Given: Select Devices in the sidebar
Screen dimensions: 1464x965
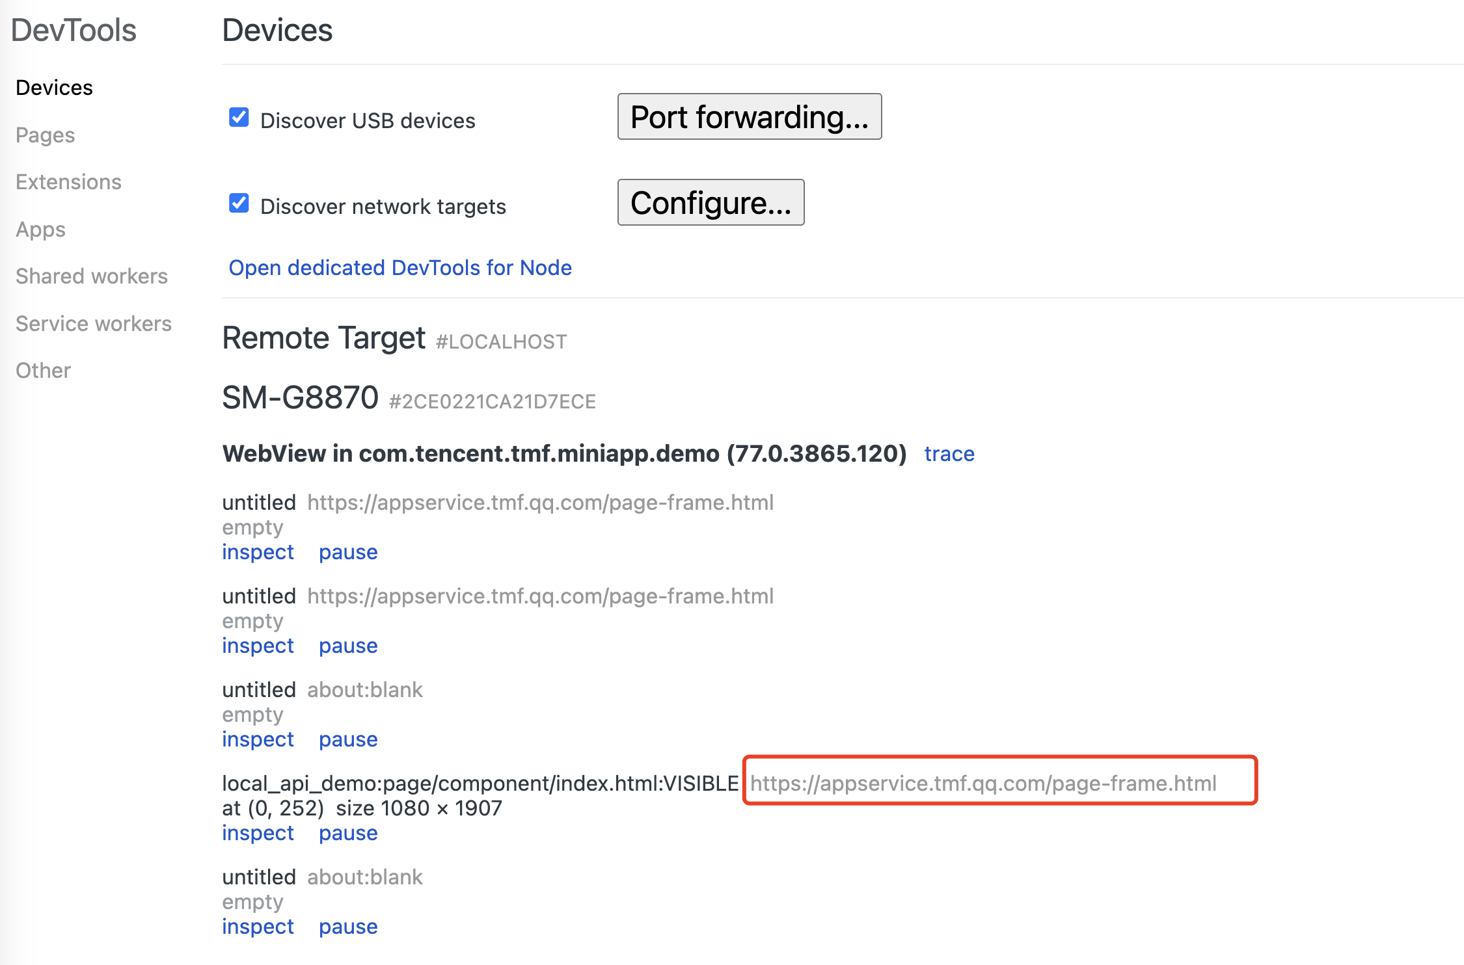Looking at the screenshot, I should point(54,88).
